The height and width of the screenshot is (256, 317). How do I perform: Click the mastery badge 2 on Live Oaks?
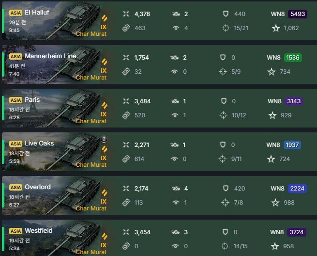pos(104,139)
